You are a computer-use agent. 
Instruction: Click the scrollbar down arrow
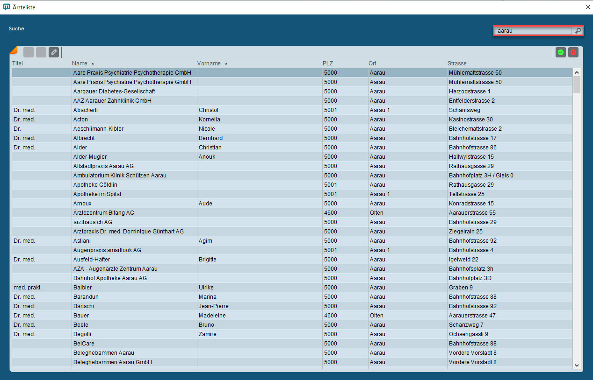(577, 365)
